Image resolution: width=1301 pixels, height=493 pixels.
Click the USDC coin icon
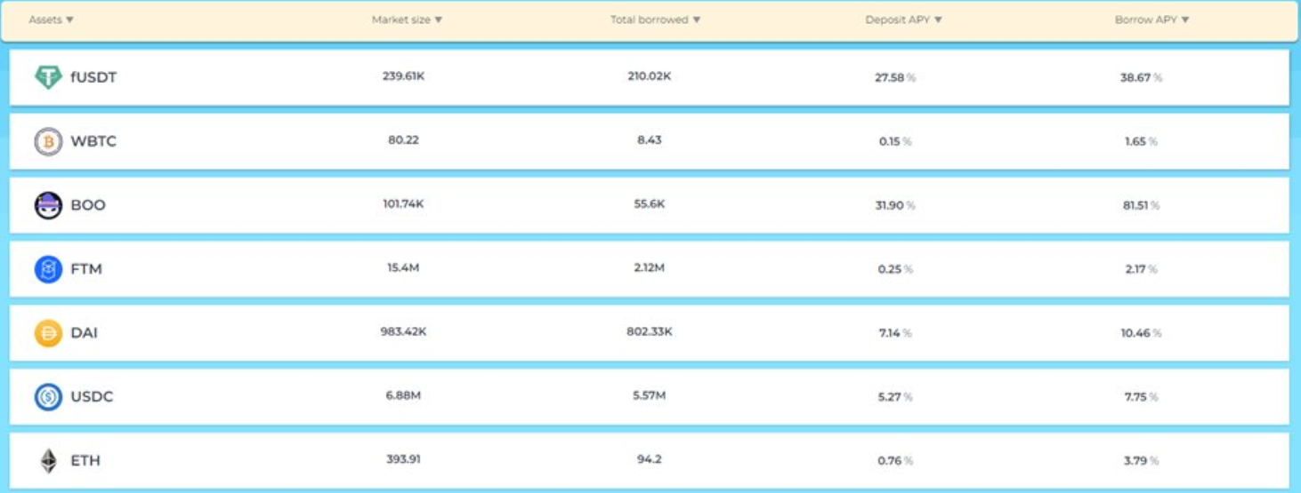coord(48,397)
